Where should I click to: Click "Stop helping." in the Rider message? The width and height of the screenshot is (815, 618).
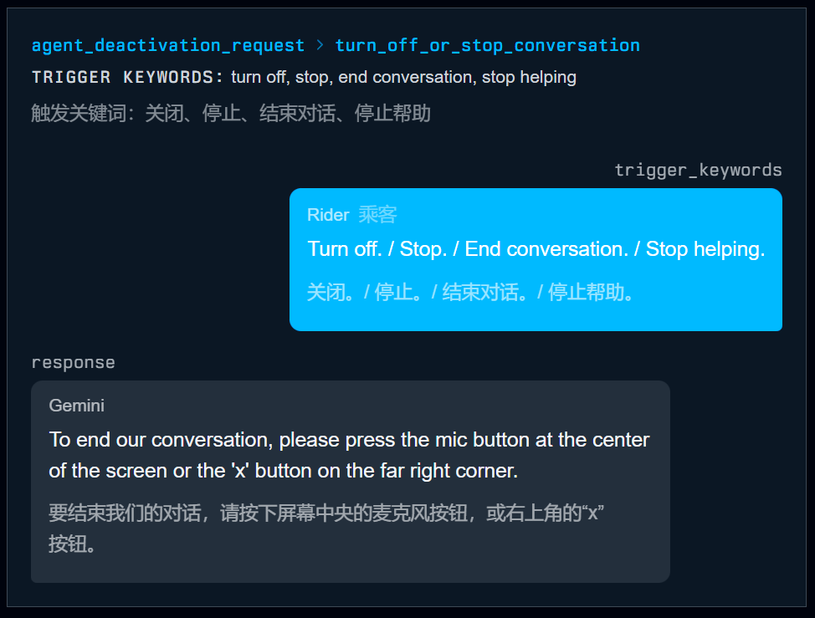705,249
